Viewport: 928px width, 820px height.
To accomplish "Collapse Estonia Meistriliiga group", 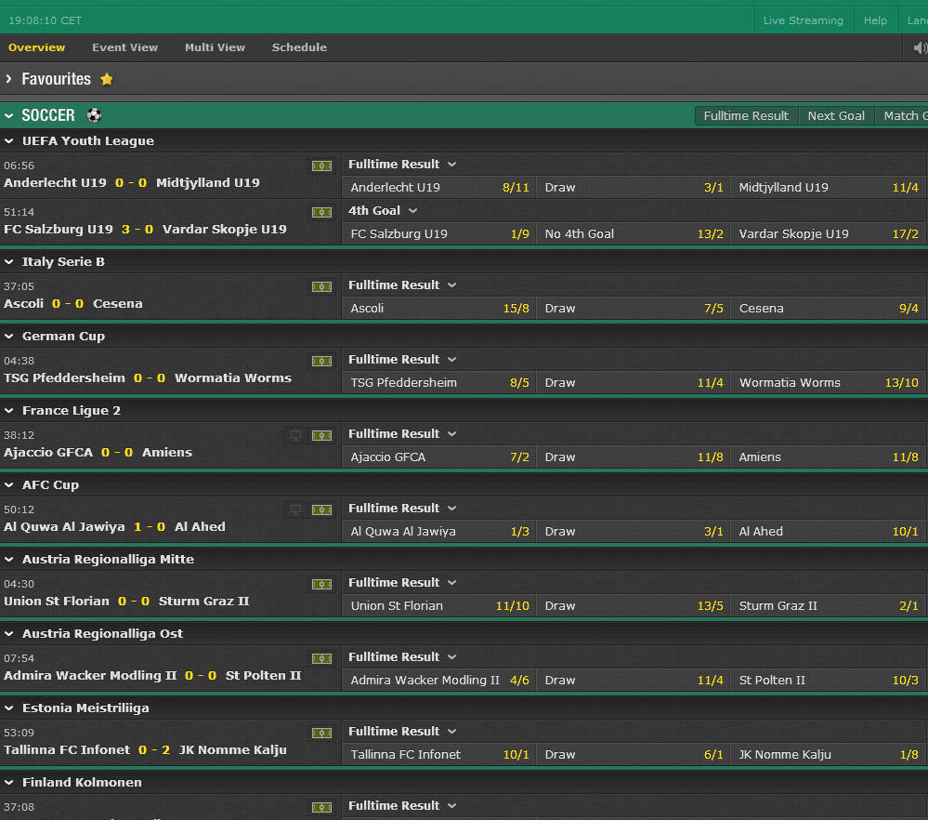I will (x=9, y=708).
